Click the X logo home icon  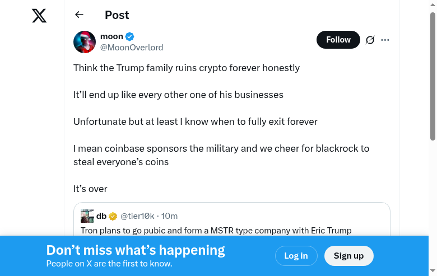click(39, 16)
